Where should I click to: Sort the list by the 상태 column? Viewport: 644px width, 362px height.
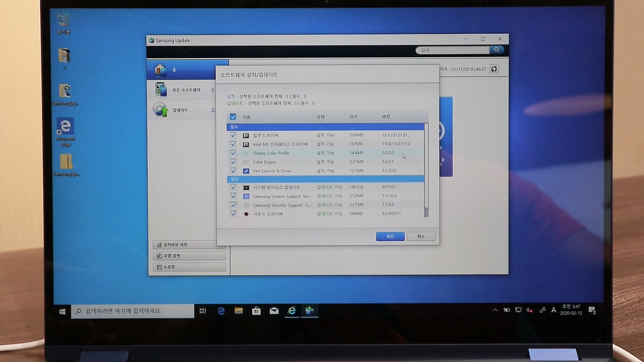tap(320, 117)
